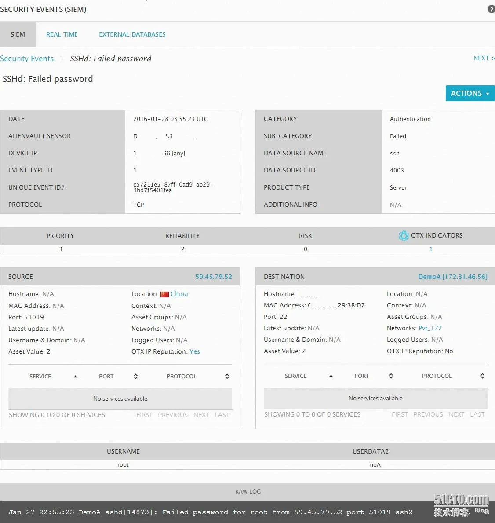Click the Source Port: 51019 text
This screenshot has width=495, height=523.
pyautogui.click(x=26, y=317)
